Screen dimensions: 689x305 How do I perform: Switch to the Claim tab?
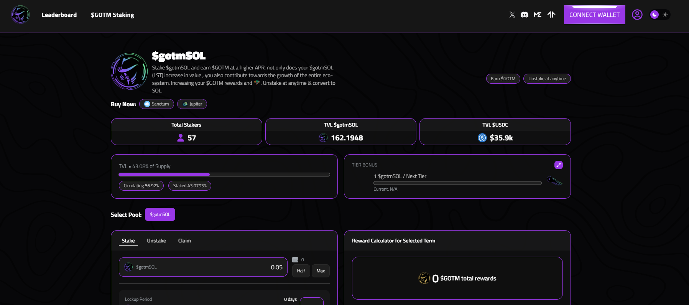pyautogui.click(x=184, y=241)
